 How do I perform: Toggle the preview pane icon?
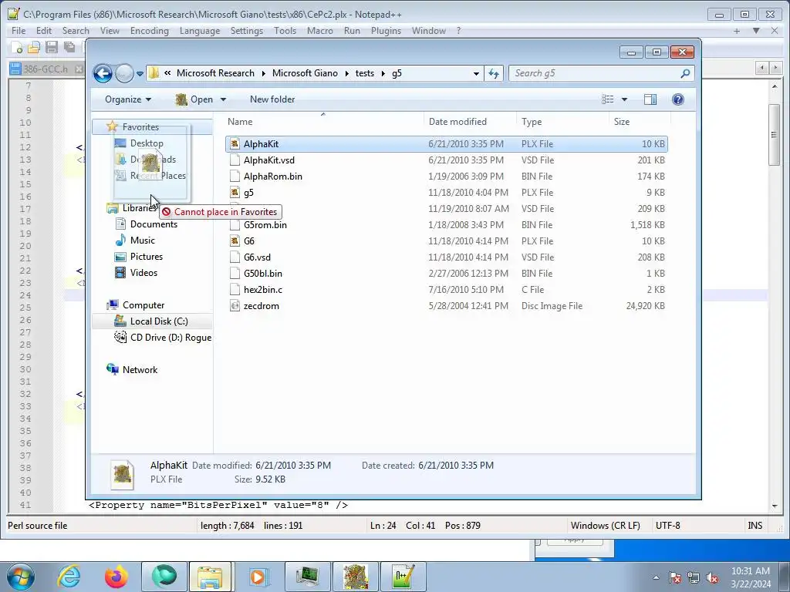point(650,99)
